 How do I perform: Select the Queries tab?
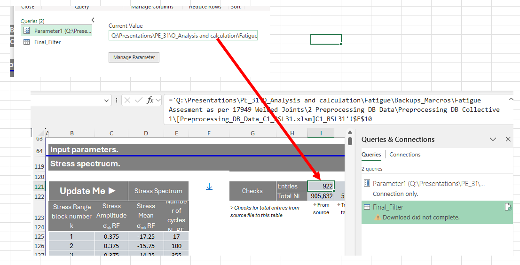click(371, 155)
